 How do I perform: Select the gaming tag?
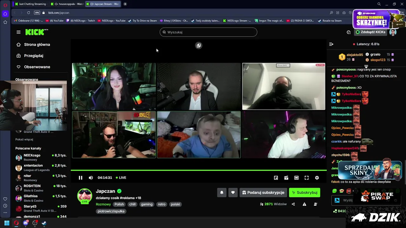147,204
